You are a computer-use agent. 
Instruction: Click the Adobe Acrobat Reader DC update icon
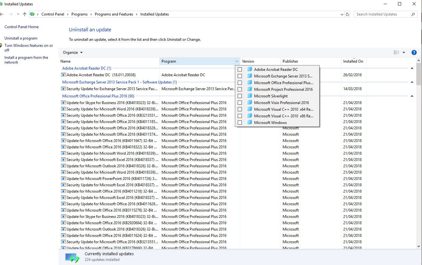pos(64,75)
